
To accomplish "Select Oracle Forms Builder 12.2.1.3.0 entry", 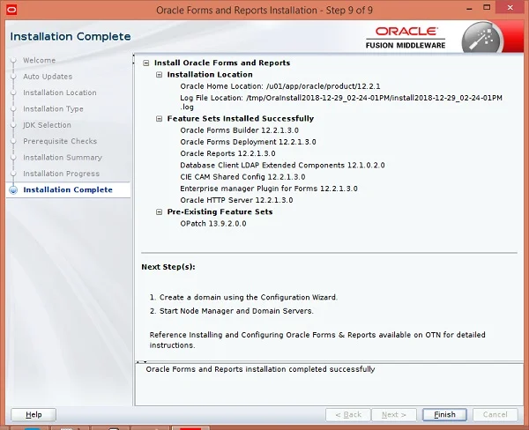I will 239,130.
